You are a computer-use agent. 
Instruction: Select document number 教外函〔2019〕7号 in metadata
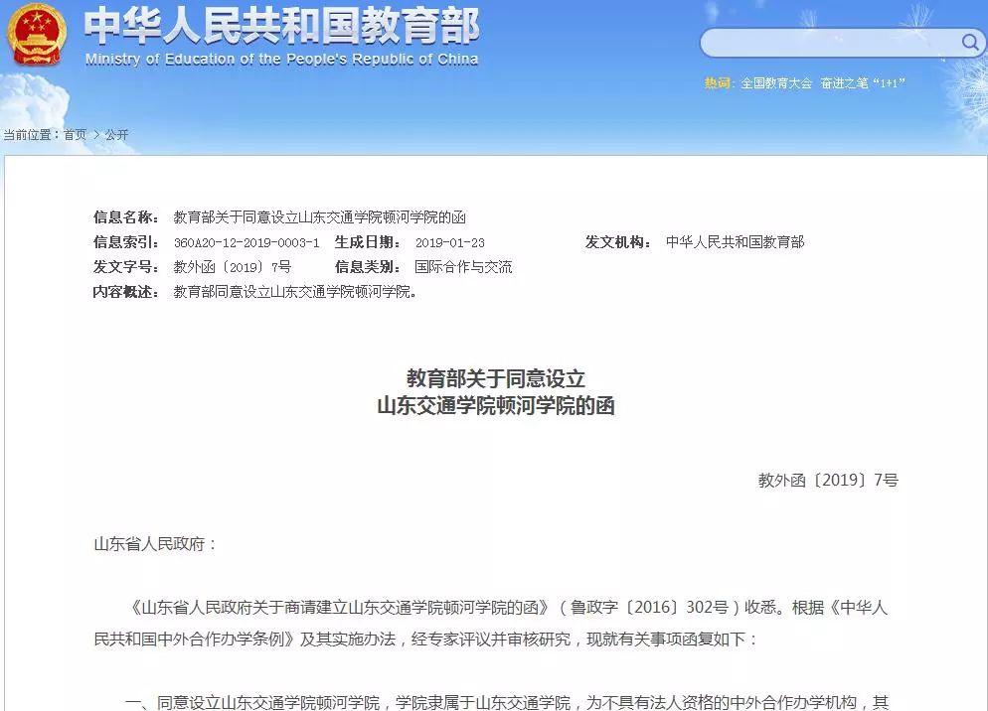(233, 267)
